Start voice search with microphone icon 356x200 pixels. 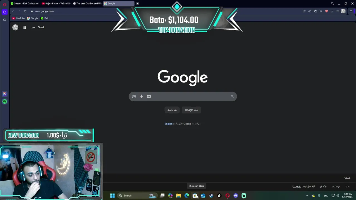(x=141, y=96)
